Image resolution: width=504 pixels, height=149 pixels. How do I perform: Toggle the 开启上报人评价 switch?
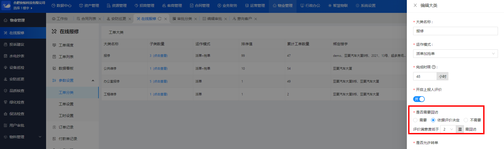[x=419, y=99]
